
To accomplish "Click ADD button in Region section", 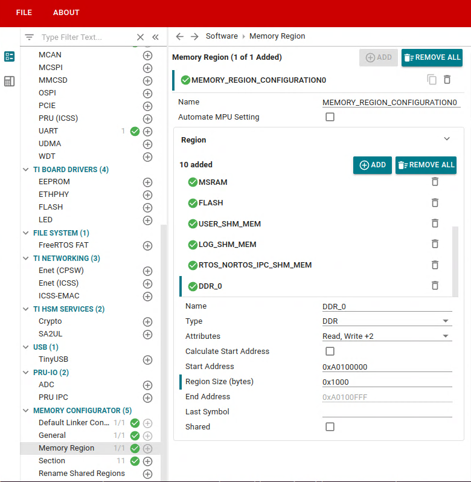I will point(372,165).
